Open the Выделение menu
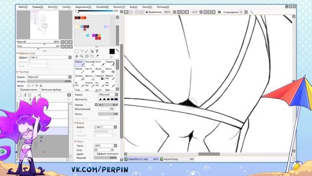 [x=83, y=7]
